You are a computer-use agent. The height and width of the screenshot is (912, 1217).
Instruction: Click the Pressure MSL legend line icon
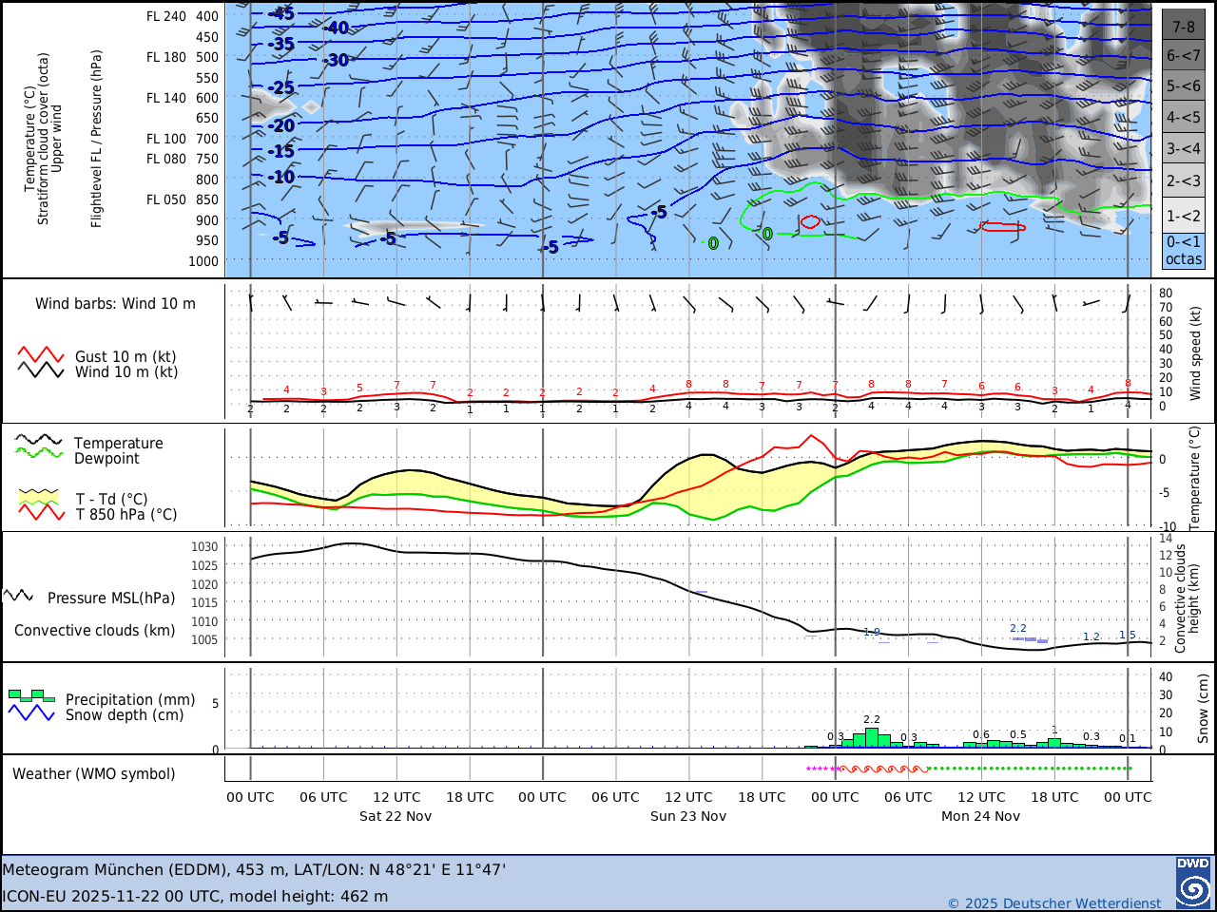18,596
